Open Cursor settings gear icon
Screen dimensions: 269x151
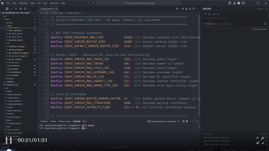pyautogui.click(x=243, y=3)
